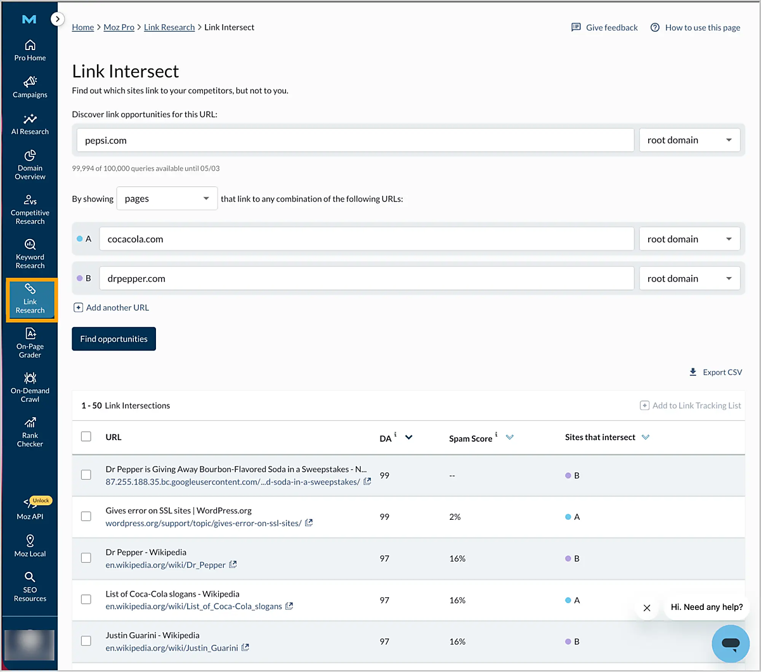
Task: Click Find opportunities button
Action: (114, 339)
